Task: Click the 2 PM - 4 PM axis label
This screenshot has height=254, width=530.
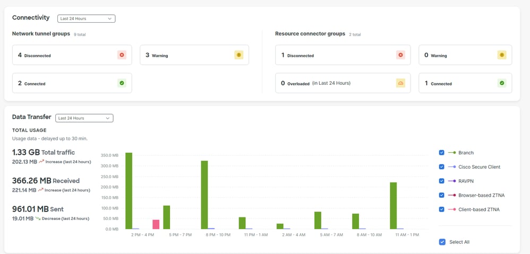Action: coord(142,235)
